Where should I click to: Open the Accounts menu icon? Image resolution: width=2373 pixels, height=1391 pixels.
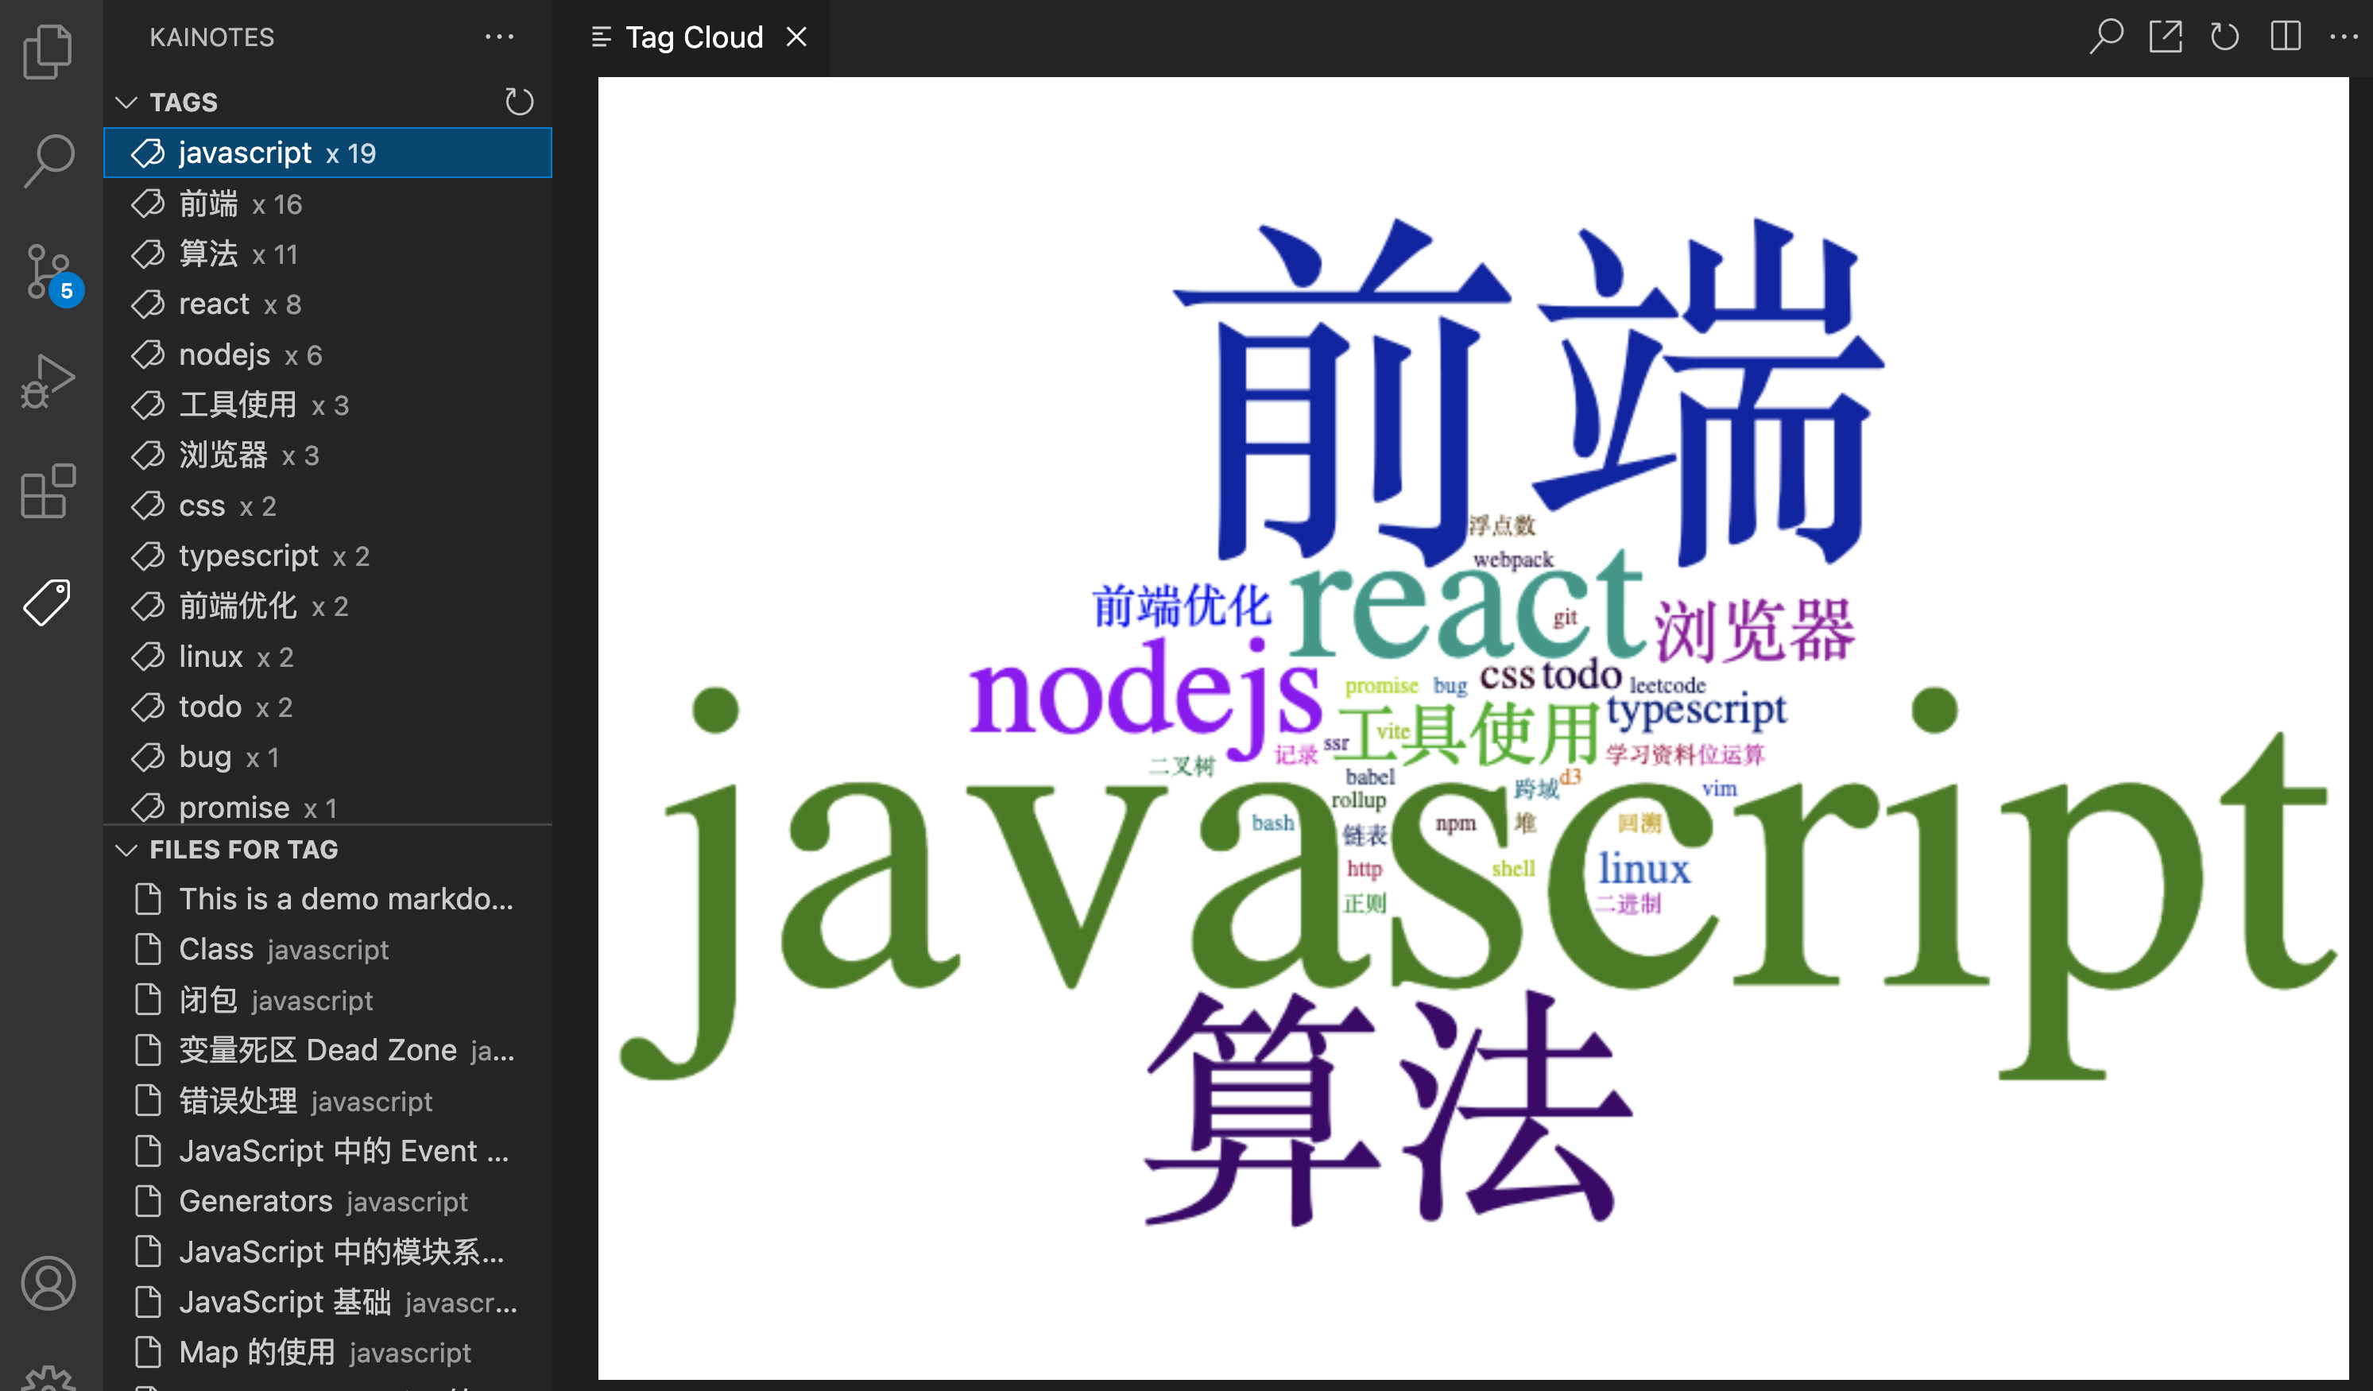coord(47,1283)
